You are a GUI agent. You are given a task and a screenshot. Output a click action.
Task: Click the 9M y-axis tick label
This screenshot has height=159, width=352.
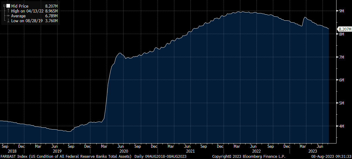[x=341, y=11]
